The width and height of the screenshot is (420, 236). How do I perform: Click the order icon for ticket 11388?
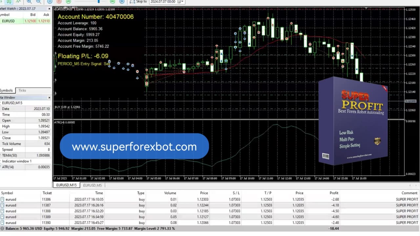2,211
